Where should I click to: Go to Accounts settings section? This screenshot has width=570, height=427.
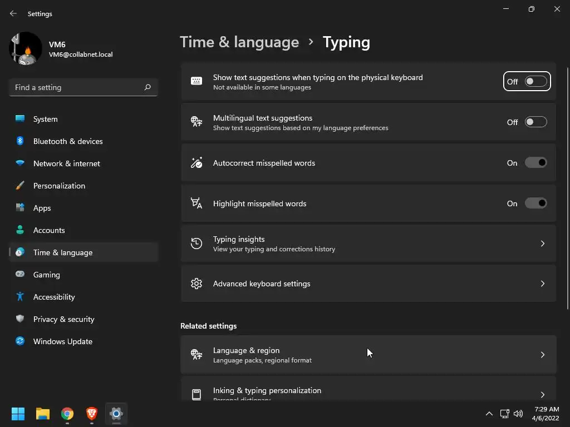pos(49,230)
